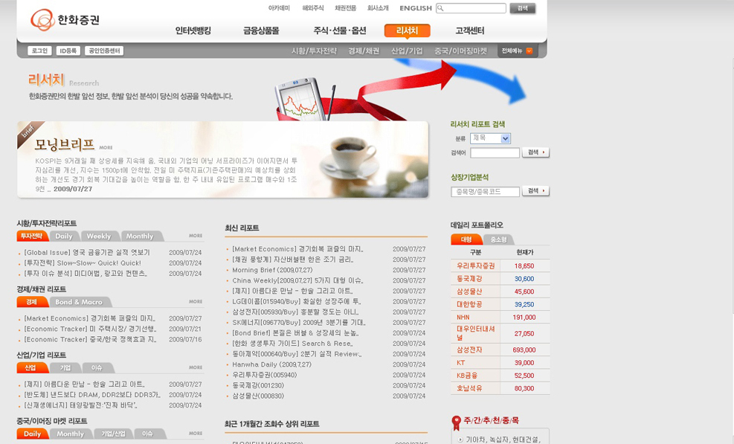Click the PDA chart device image
The height and width of the screenshot is (444, 734).
302,98
